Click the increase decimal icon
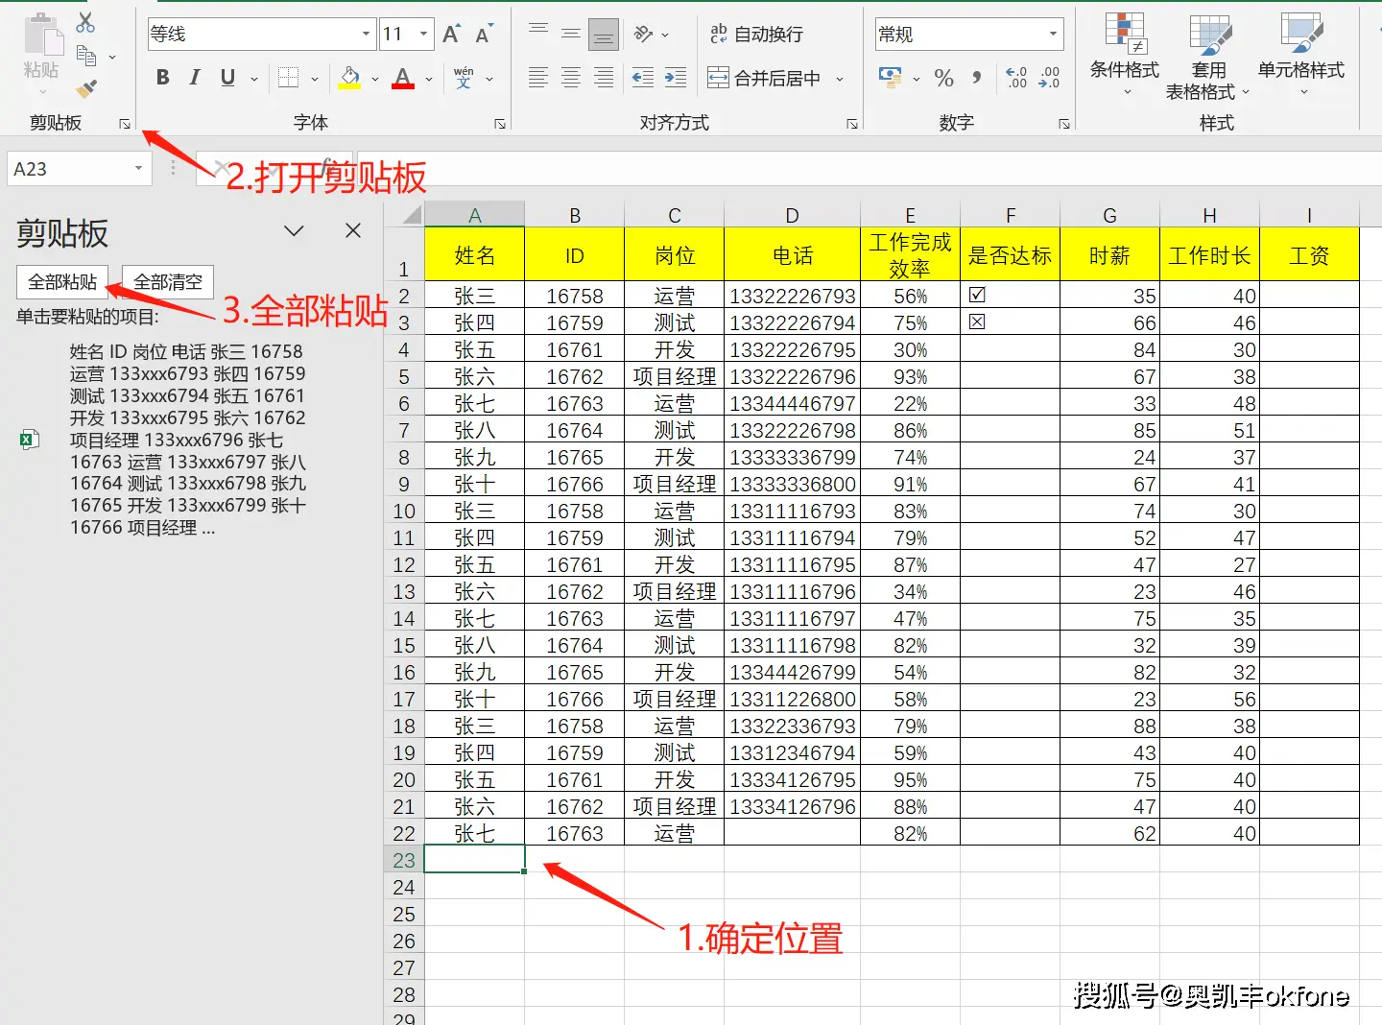Image resolution: width=1382 pixels, height=1025 pixels. 1016,78
